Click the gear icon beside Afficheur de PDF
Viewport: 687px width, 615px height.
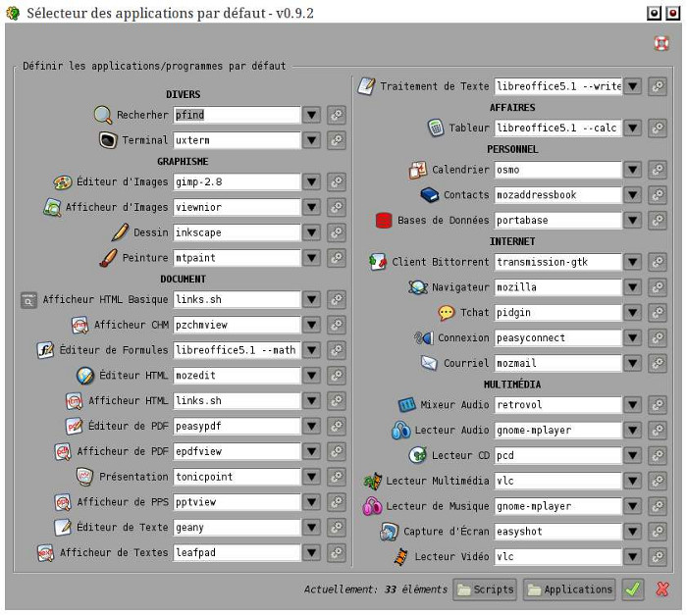coord(337,451)
